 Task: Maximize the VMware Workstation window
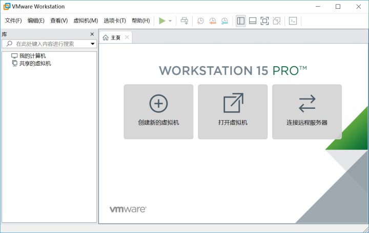coord(338,7)
